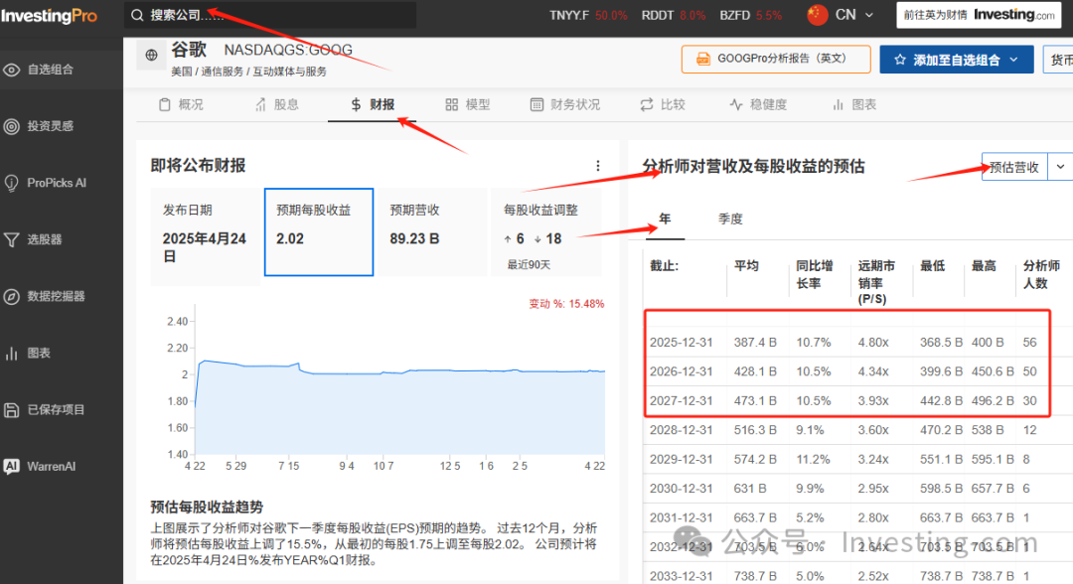The image size is (1073, 584).
Task: Click the compass icon for 数据挖掘器
Action: coord(12,297)
